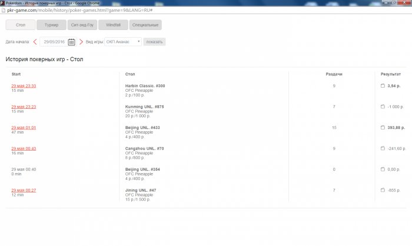Viewport: 412px width, 246px height.
Task: Click the Вид игры label
Action: point(95,42)
